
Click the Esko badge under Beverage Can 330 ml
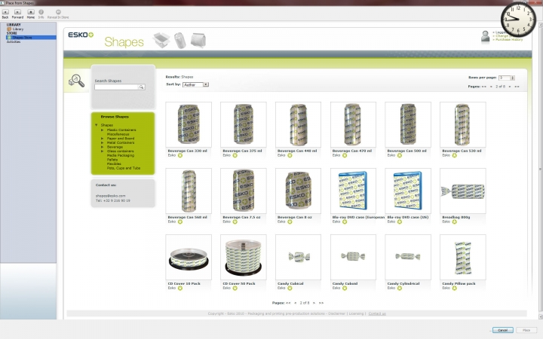(x=180, y=155)
